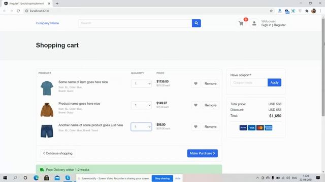Click the blue t-shirt thumbnail
Image resolution: width=325 pixels, height=182 pixels.
pyautogui.click(x=47, y=88)
